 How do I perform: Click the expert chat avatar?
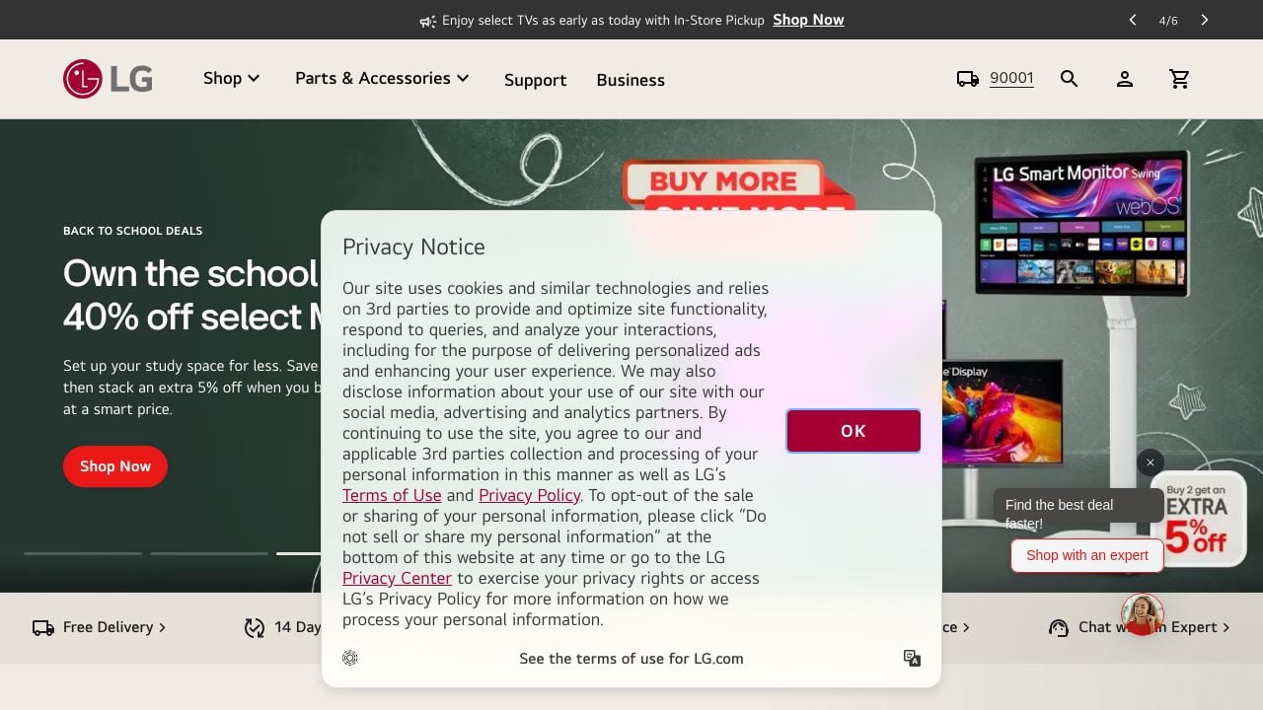tap(1143, 614)
